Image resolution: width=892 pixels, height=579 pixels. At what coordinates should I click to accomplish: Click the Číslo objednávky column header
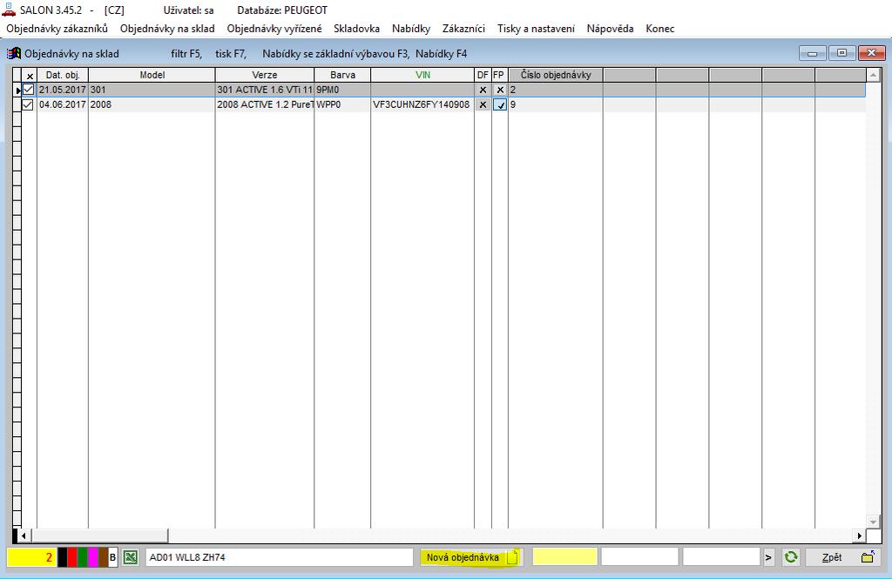(556, 75)
